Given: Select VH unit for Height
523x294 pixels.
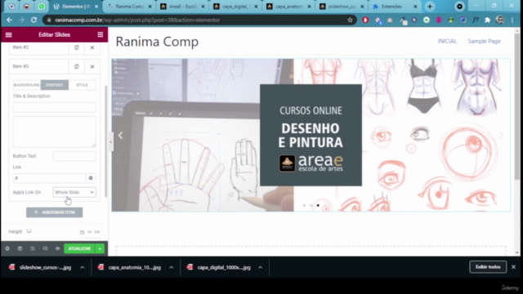Looking at the screenshot, I should tap(89, 232).
